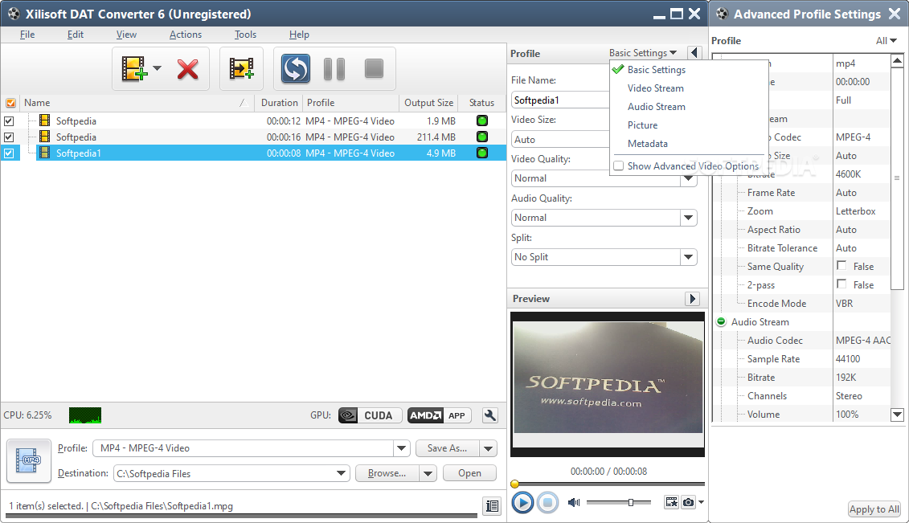Screen dimensions: 909x523
Task: Open the Video Quality dropdown
Action: [x=688, y=178]
